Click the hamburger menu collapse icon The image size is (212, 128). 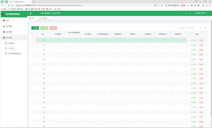(x=30, y=13)
